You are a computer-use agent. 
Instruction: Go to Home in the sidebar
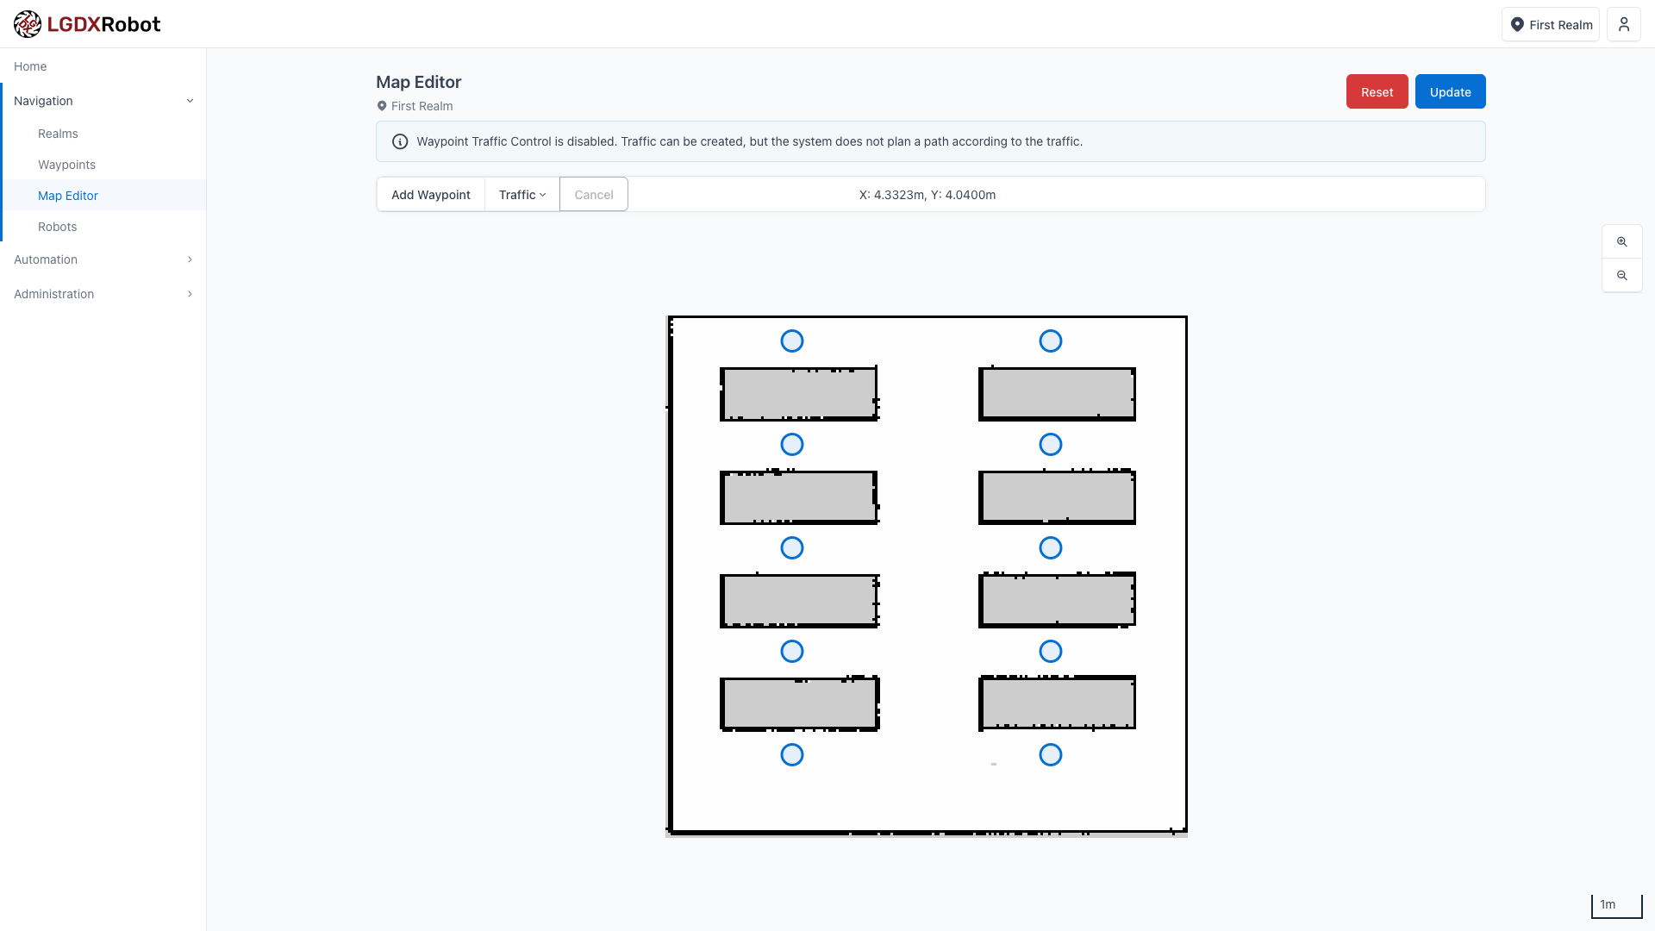pos(30,66)
